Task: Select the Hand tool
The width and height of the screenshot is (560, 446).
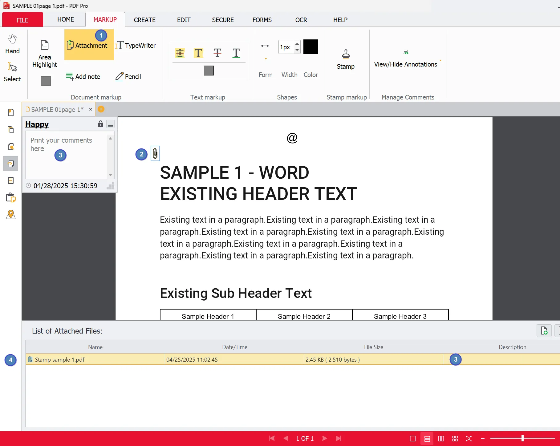Action: click(12, 44)
